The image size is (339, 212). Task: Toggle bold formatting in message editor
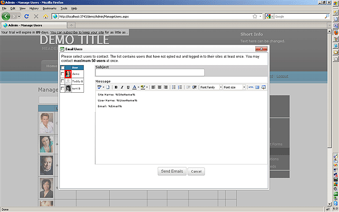[x=116, y=87]
